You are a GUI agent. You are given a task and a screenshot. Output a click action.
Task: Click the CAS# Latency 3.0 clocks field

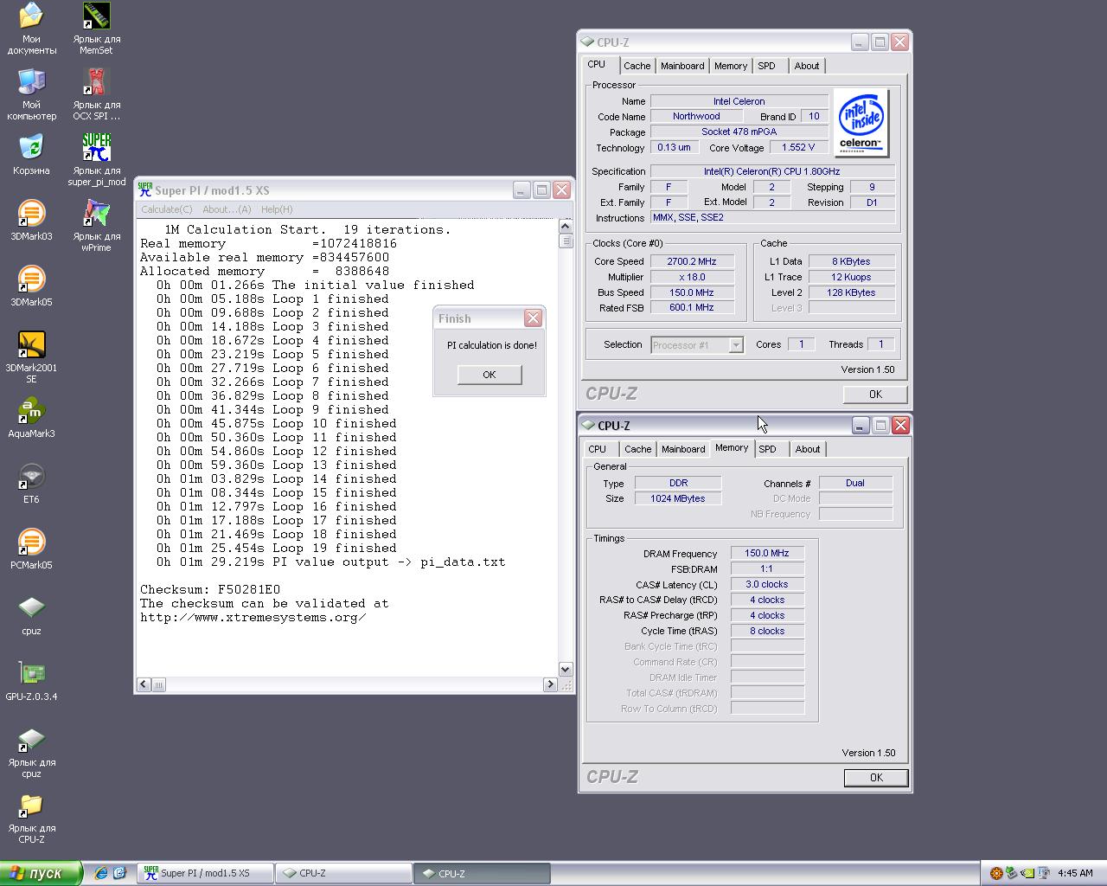point(767,584)
